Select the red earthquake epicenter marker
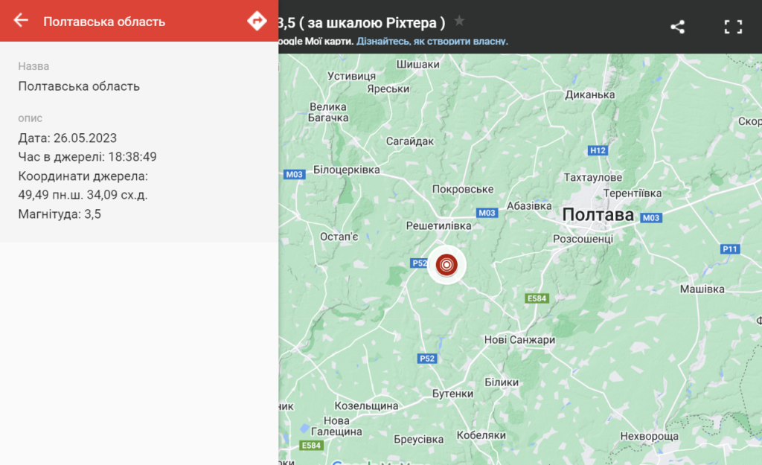The height and width of the screenshot is (465, 762). click(446, 264)
